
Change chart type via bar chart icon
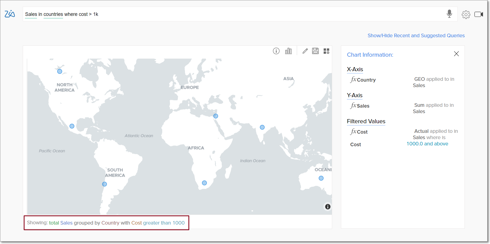point(288,51)
